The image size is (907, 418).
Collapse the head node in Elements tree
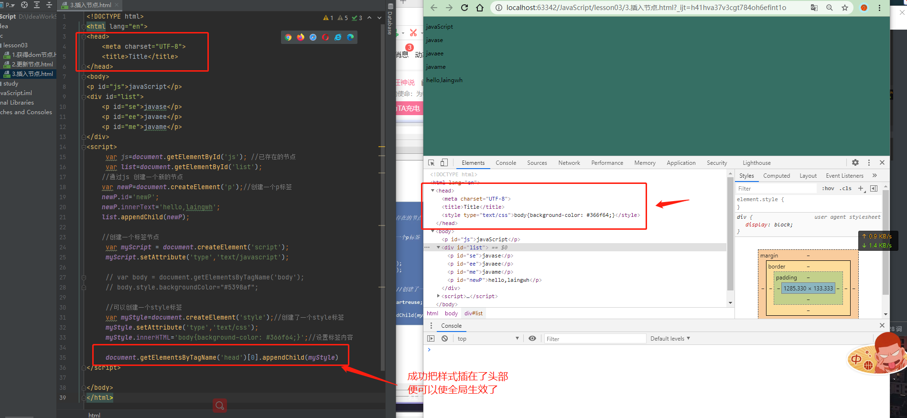433,191
